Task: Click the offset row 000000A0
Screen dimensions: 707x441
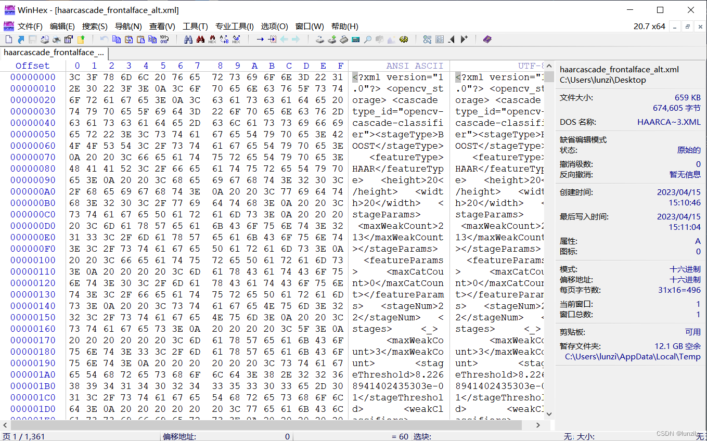Action: (x=33, y=191)
